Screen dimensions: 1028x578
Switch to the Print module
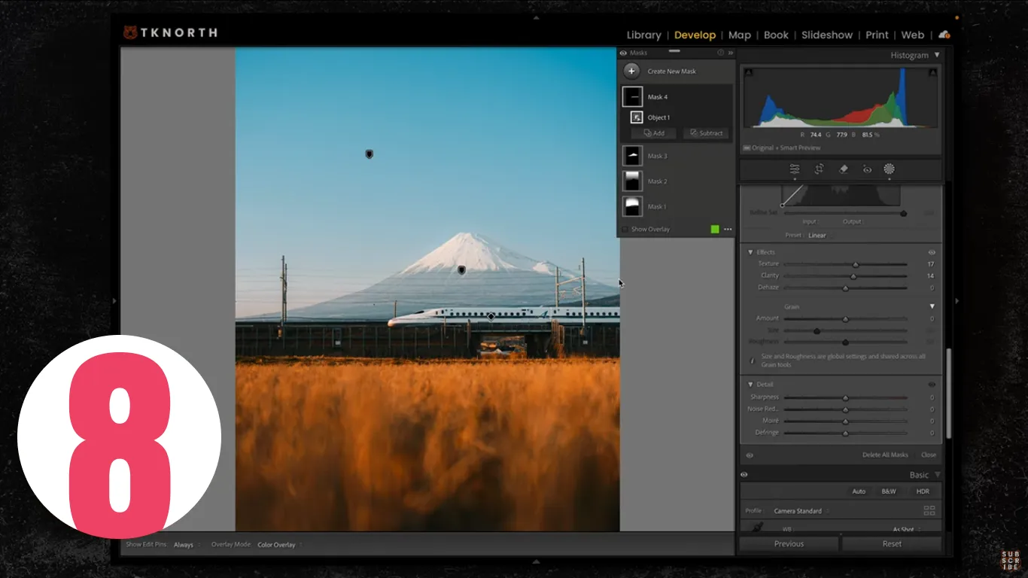[877, 35]
